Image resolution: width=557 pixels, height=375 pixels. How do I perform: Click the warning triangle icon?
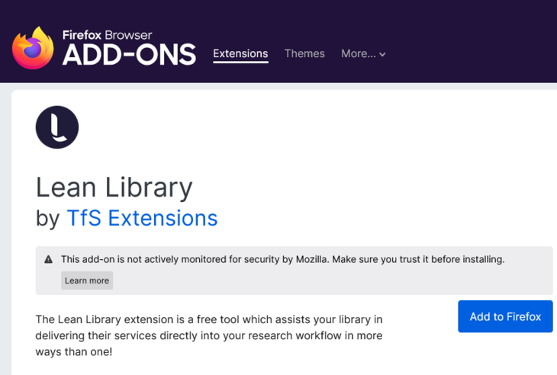[x=49, y=260]
